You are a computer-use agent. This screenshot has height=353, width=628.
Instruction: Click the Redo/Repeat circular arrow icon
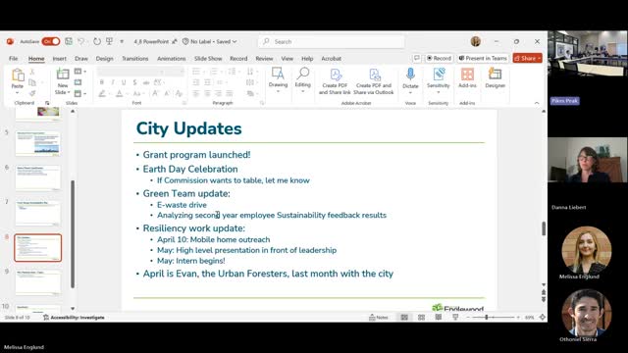pyautogui.click(x=97, y=41)
